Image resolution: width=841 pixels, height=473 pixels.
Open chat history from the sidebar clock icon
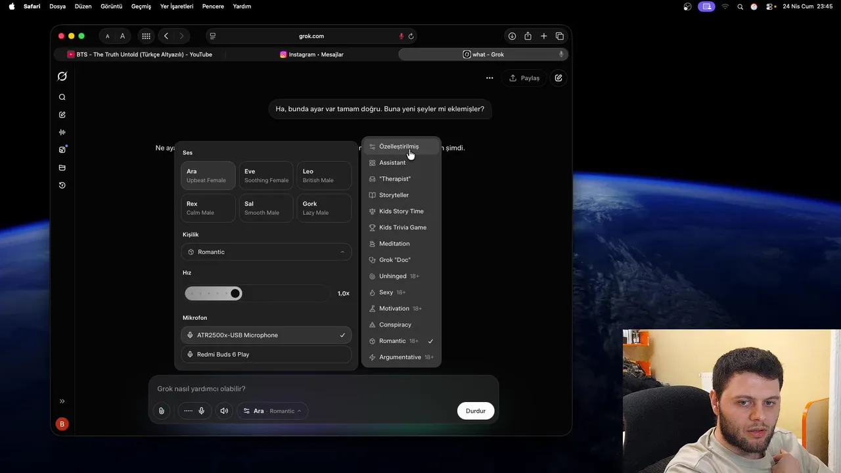click(x=62, y=185)
